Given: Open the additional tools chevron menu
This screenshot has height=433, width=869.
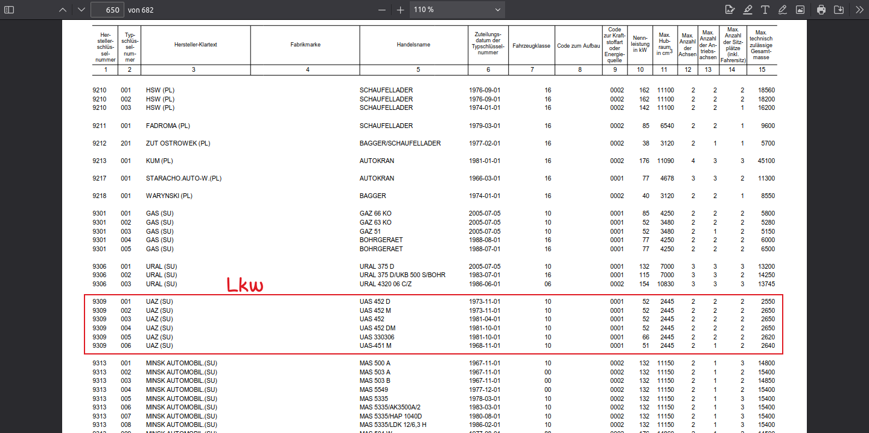Looking at the screenshot, I should pos(859,10).
